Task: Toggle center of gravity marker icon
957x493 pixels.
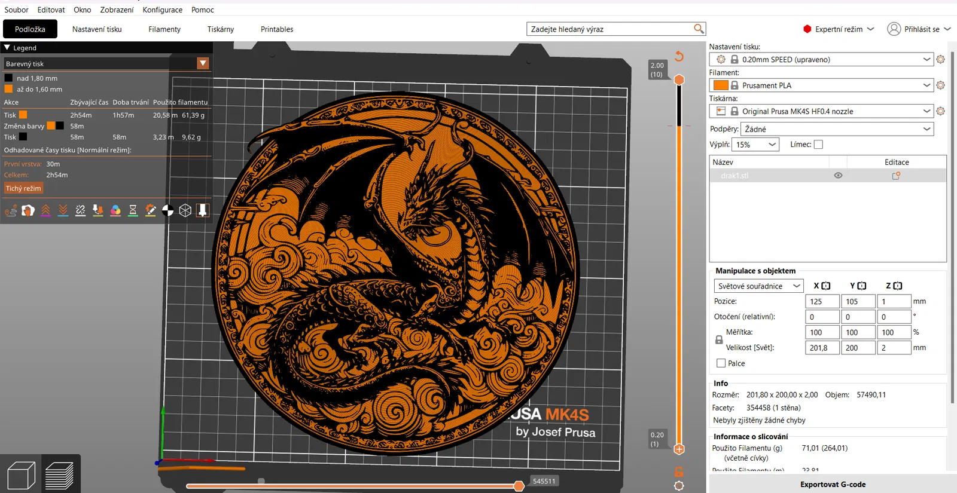Action: tap(168, 210)
